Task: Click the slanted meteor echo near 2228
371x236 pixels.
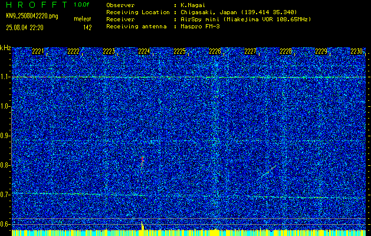Action: click(270, 171)
